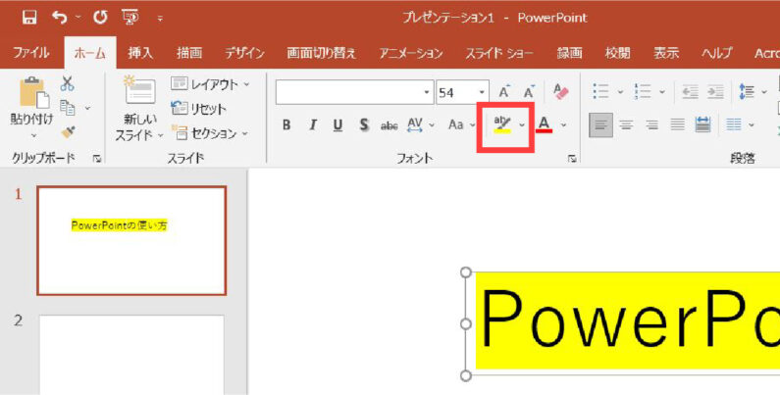Apply red font color with A icon
Screen dimensions: 780x395
(x=545, y=124)
